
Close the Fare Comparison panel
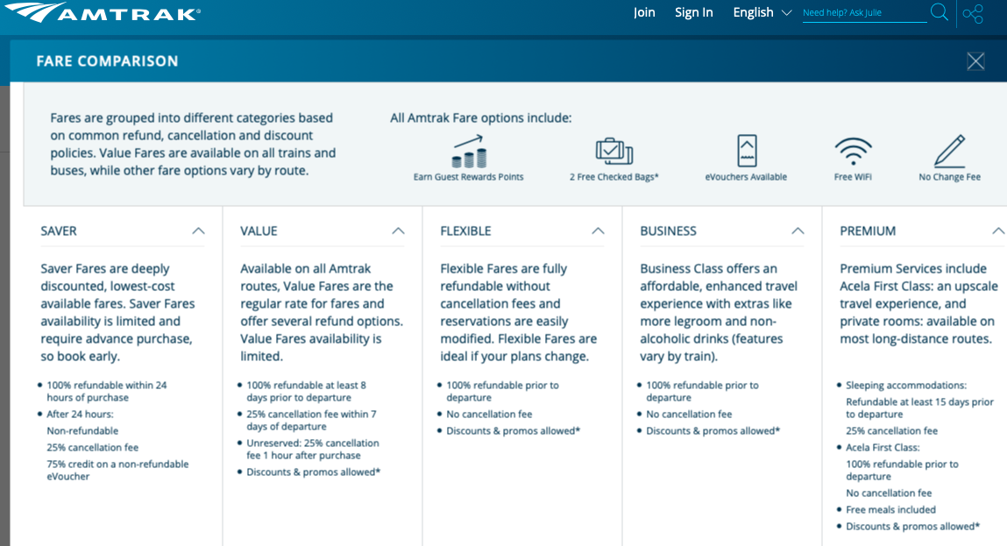(975, 61)
